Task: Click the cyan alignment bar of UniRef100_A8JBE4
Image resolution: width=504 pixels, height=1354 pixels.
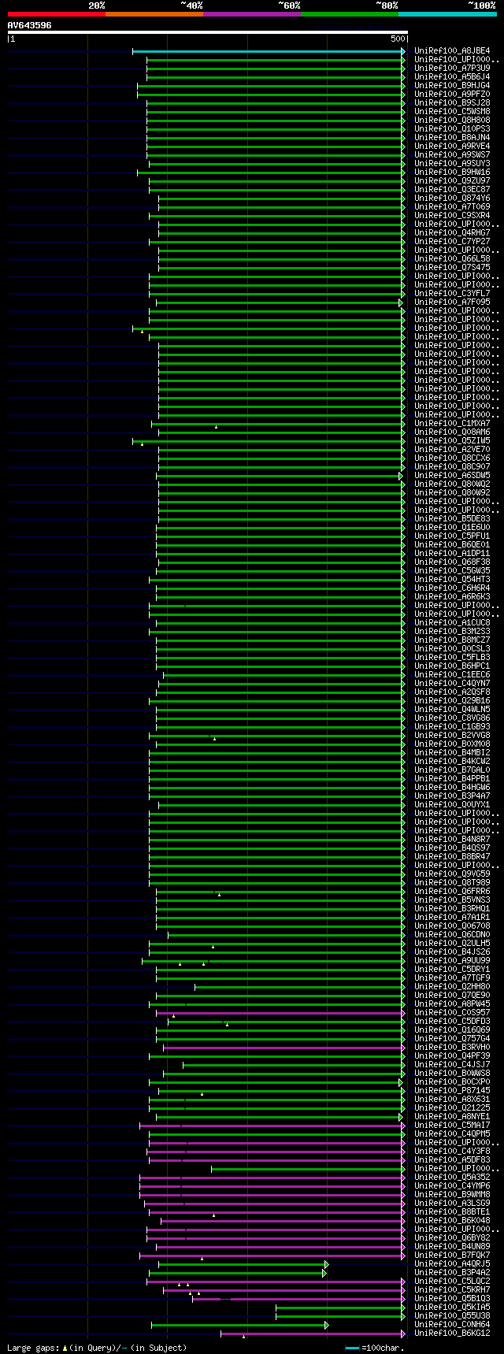Action: click(x=269, y=51)
